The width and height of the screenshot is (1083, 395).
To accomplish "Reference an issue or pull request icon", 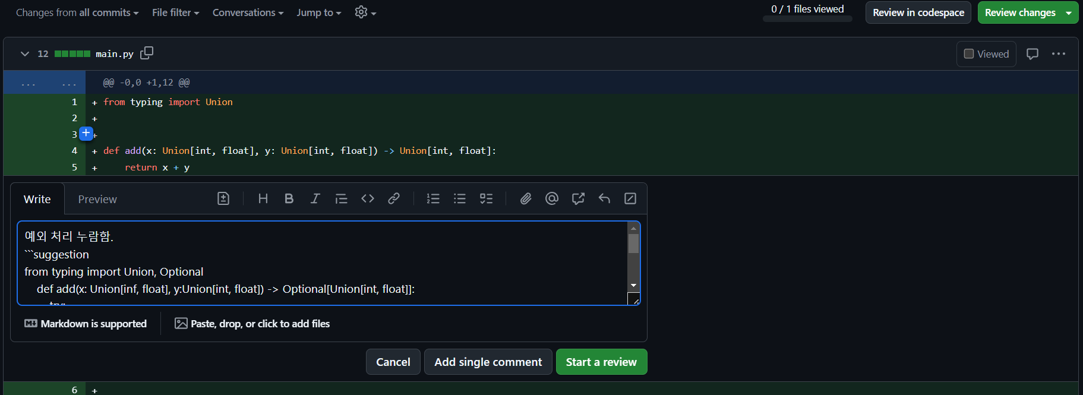I will pyautogui.click(x=578, y=198).
